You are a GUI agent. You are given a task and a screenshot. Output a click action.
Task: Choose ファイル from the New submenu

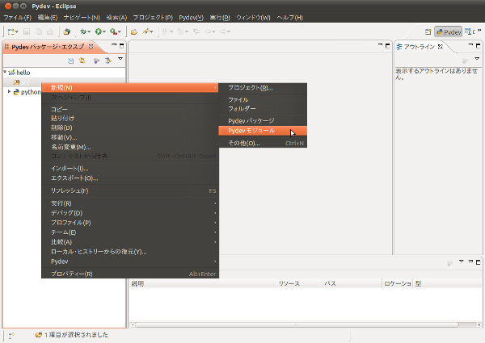(x=263, y=100)
